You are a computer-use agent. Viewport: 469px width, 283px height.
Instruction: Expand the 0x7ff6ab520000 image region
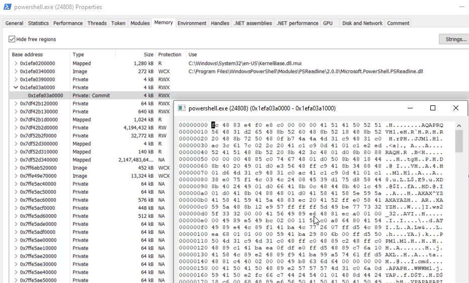click(16, 168)
